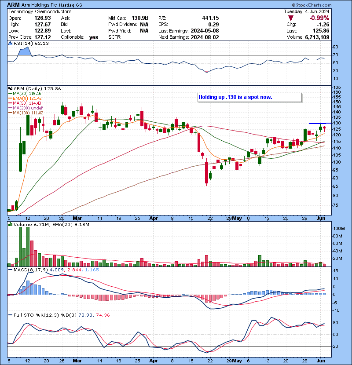Click the tallest green volume bar near date 12
Image resolution: width=352 pixels, height=365 pixels.
(x=28, y=247)
